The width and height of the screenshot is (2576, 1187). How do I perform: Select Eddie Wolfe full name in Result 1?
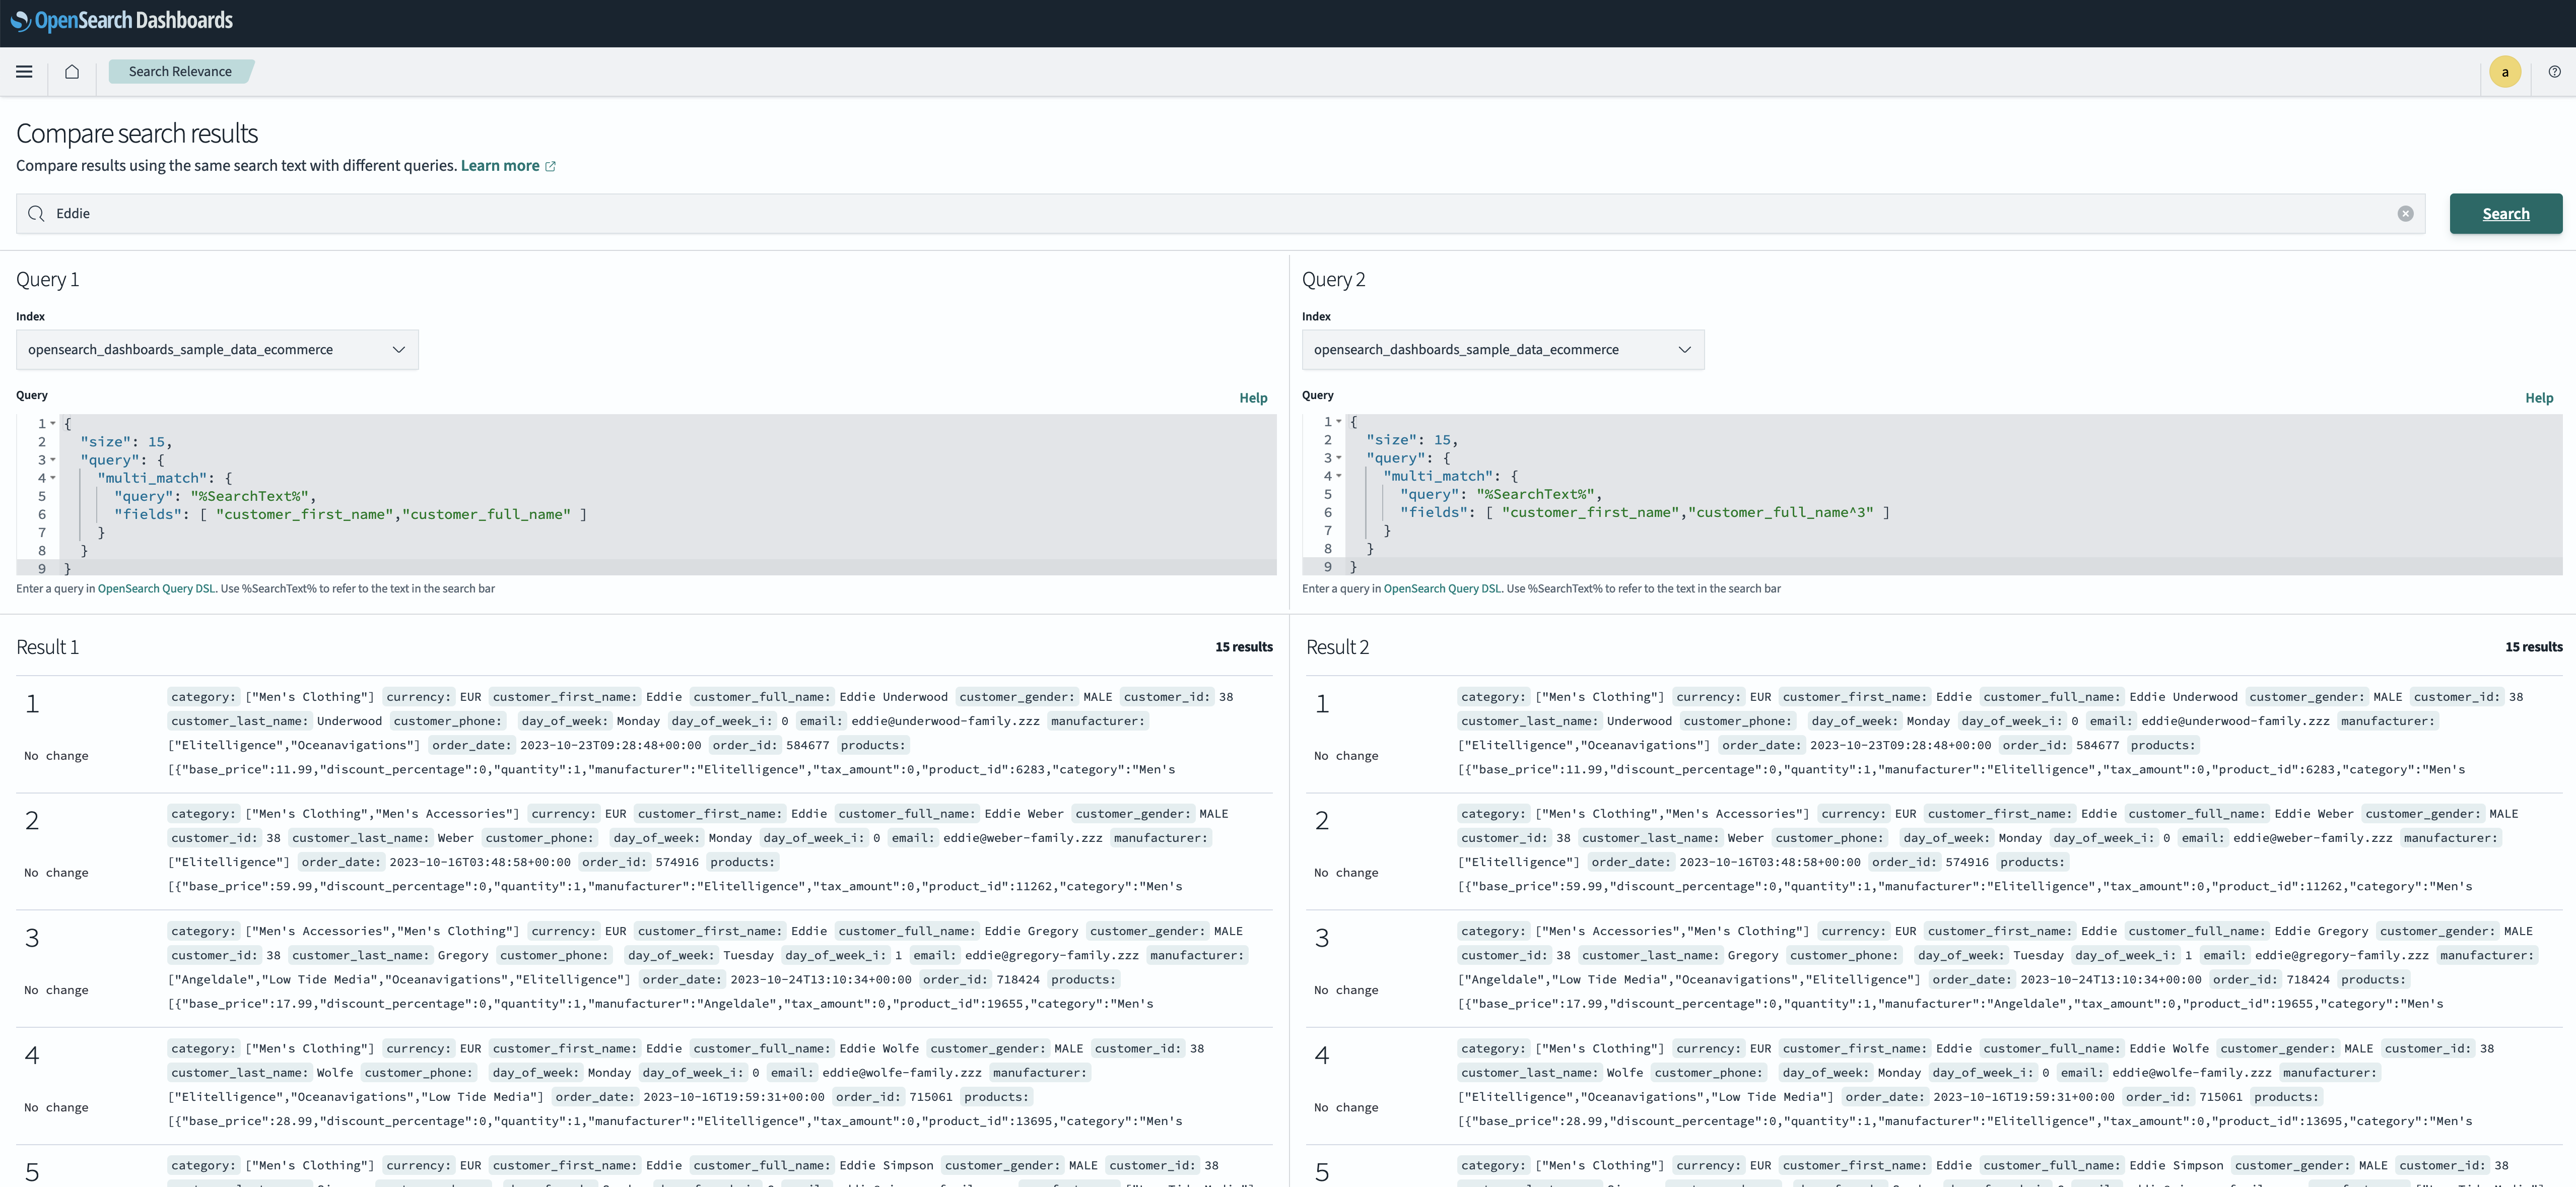879,1049
